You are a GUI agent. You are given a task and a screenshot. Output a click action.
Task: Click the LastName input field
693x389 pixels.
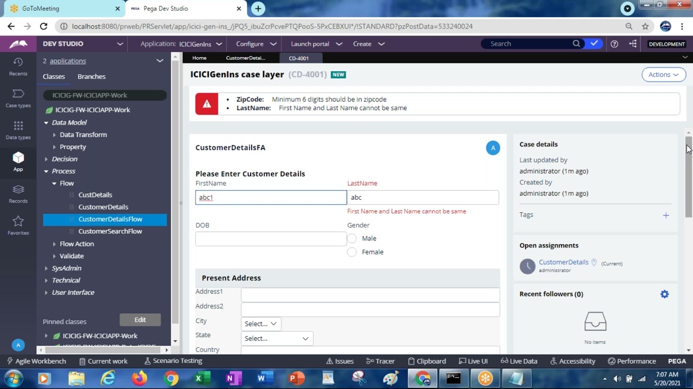[x=423, y=198]
